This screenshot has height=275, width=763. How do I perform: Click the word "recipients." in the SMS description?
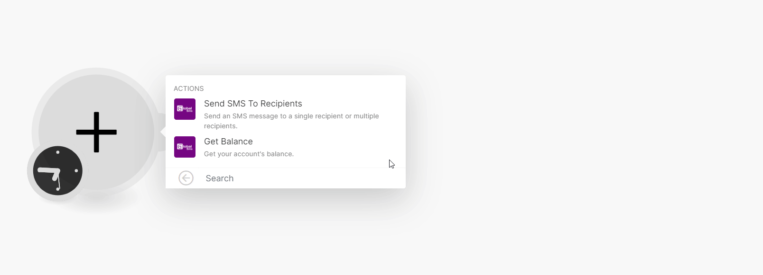[221, 126]
